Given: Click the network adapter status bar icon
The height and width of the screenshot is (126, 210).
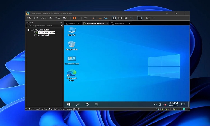Looking at the screenshot, I should click(x=165, y=109).
